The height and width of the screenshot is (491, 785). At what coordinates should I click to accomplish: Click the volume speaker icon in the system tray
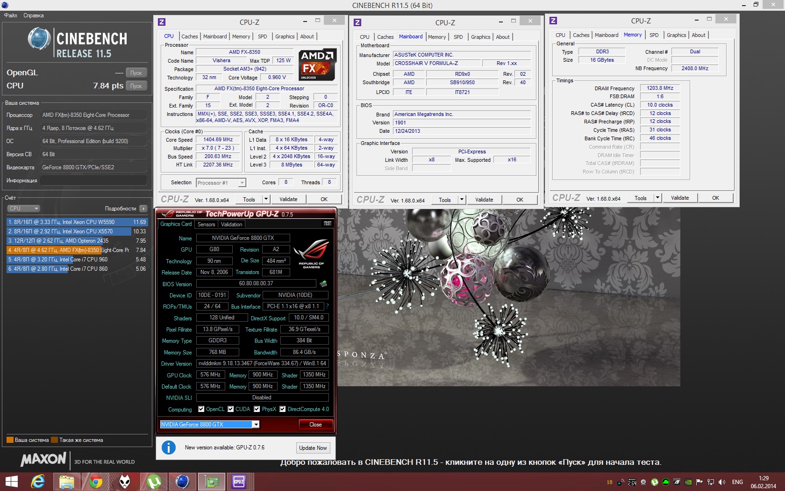pos(722,482)
